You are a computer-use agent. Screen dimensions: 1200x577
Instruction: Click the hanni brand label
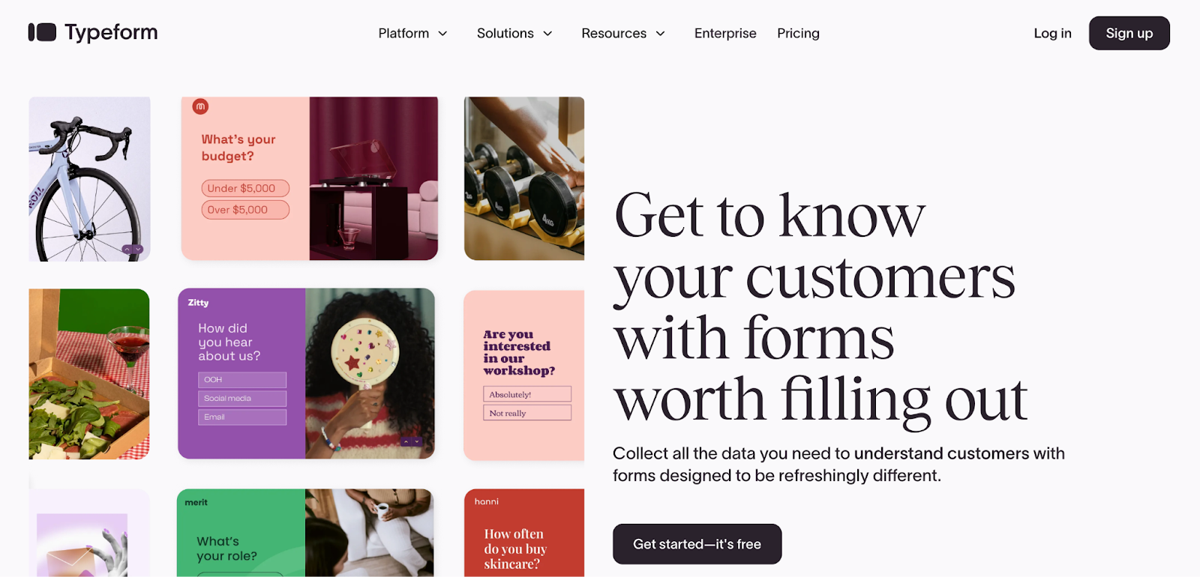[486, 501]
